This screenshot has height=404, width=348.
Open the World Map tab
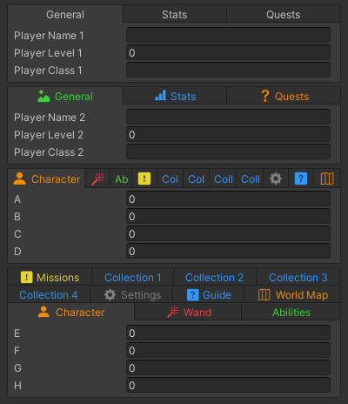coord(292,295)
